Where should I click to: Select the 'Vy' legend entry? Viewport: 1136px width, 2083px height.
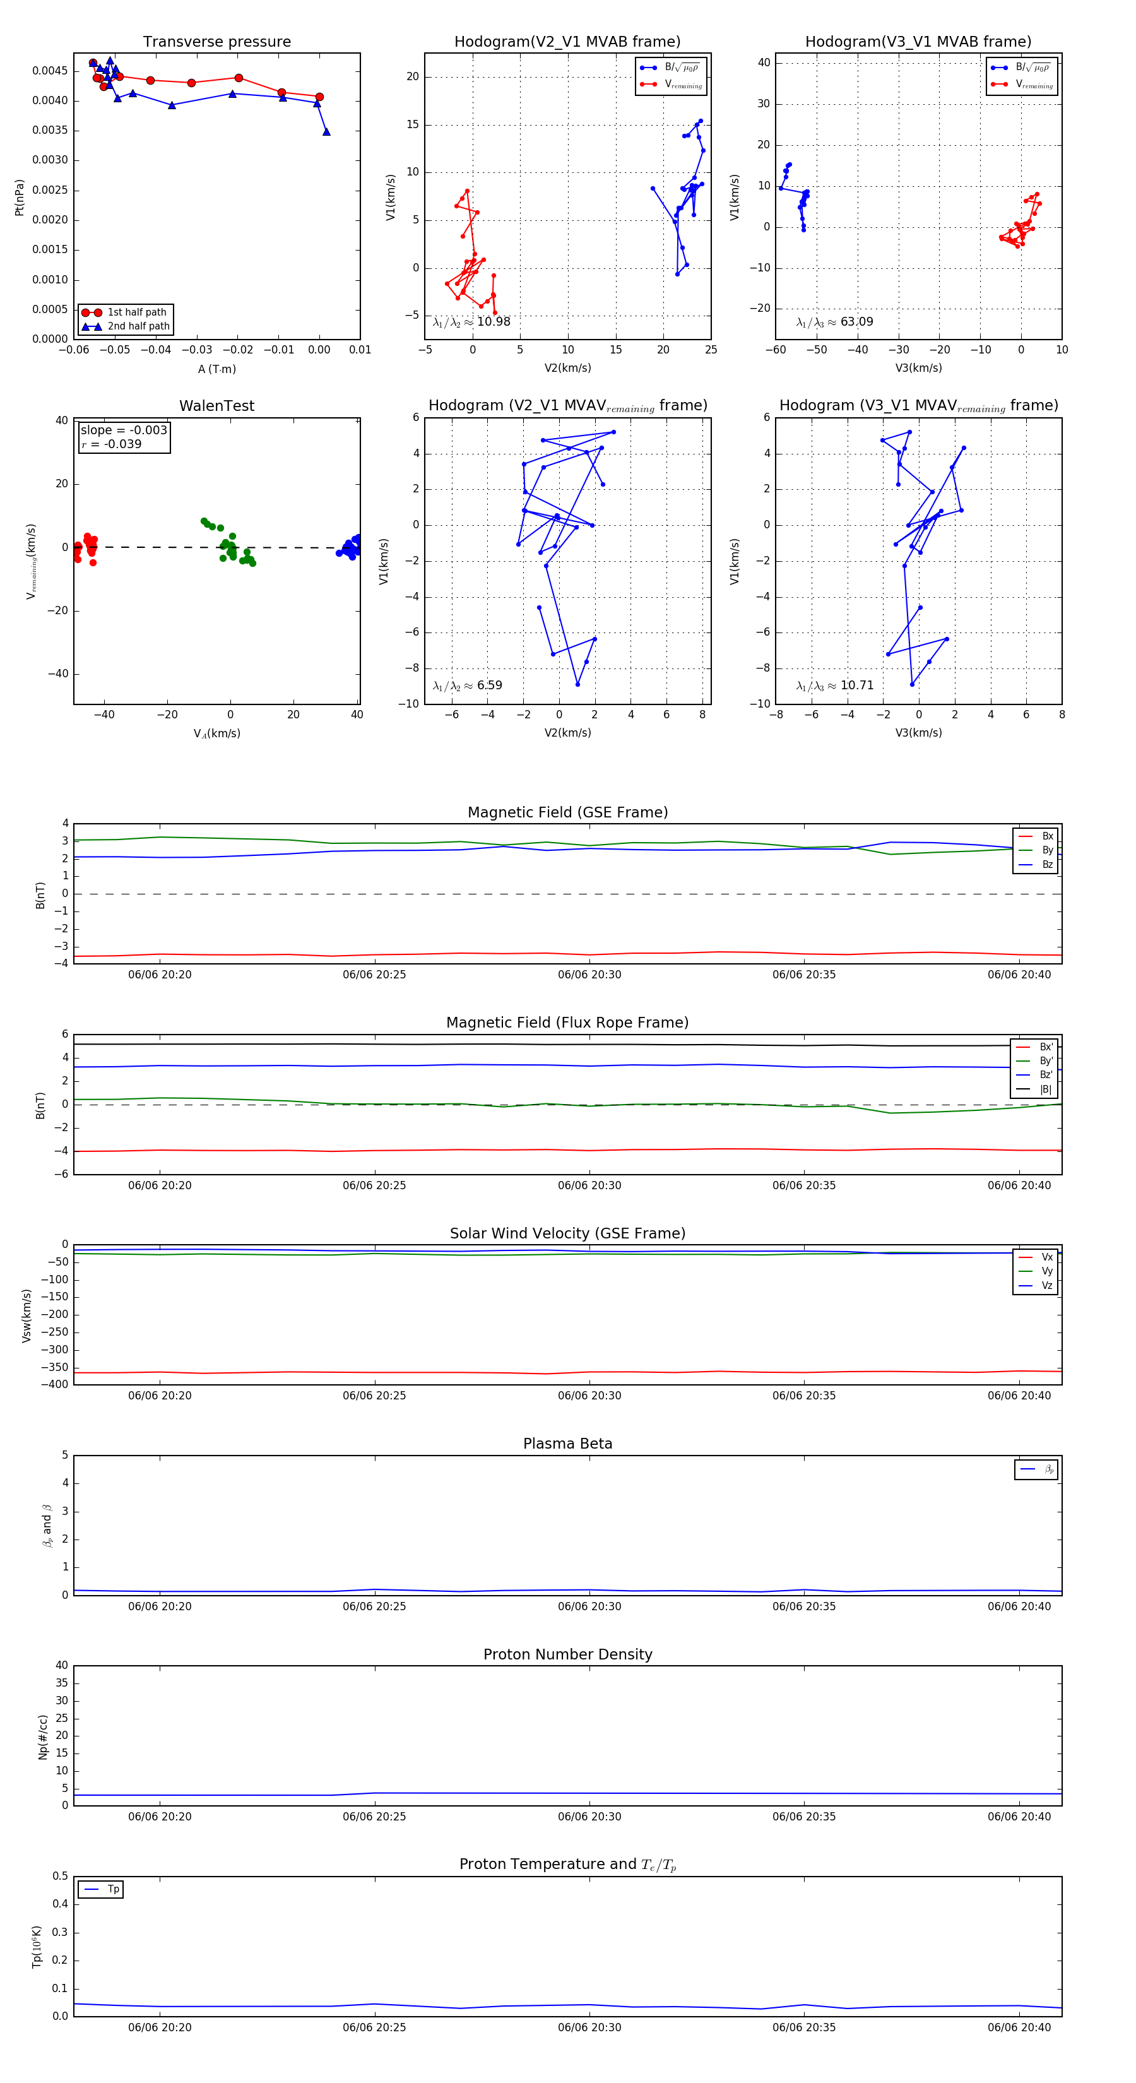click(x=1036, y=1271)
